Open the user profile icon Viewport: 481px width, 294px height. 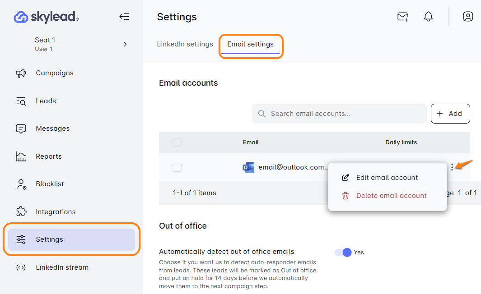coord(468,17)
